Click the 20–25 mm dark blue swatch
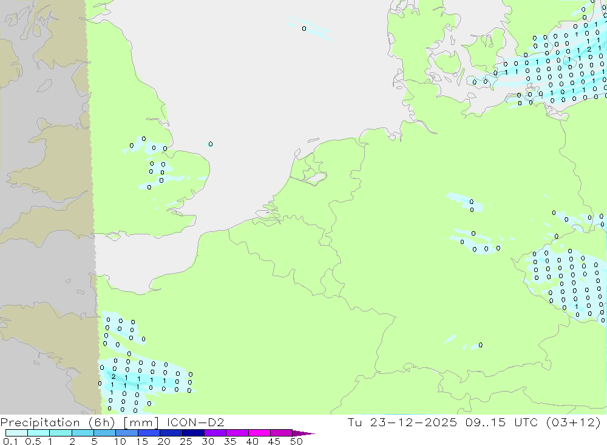607x445 pixels. tap(171, 433)
